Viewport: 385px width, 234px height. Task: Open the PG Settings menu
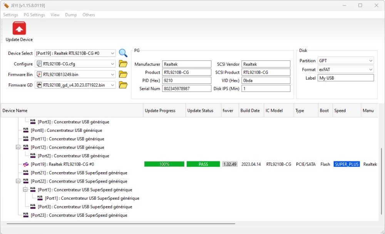[x=34, y=15]
